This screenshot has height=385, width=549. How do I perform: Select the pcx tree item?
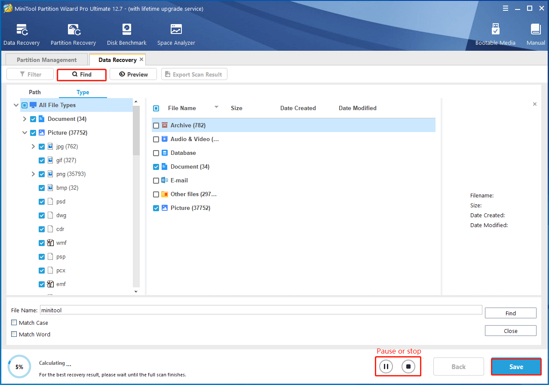[x=61, y=270]
